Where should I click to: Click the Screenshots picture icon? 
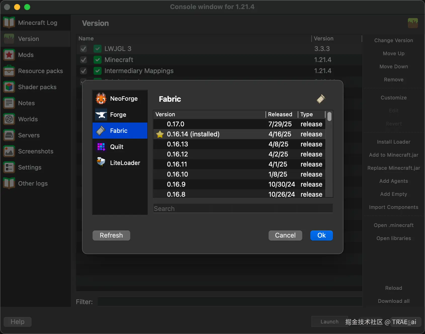pyautogui.click(x=9, y=151)
